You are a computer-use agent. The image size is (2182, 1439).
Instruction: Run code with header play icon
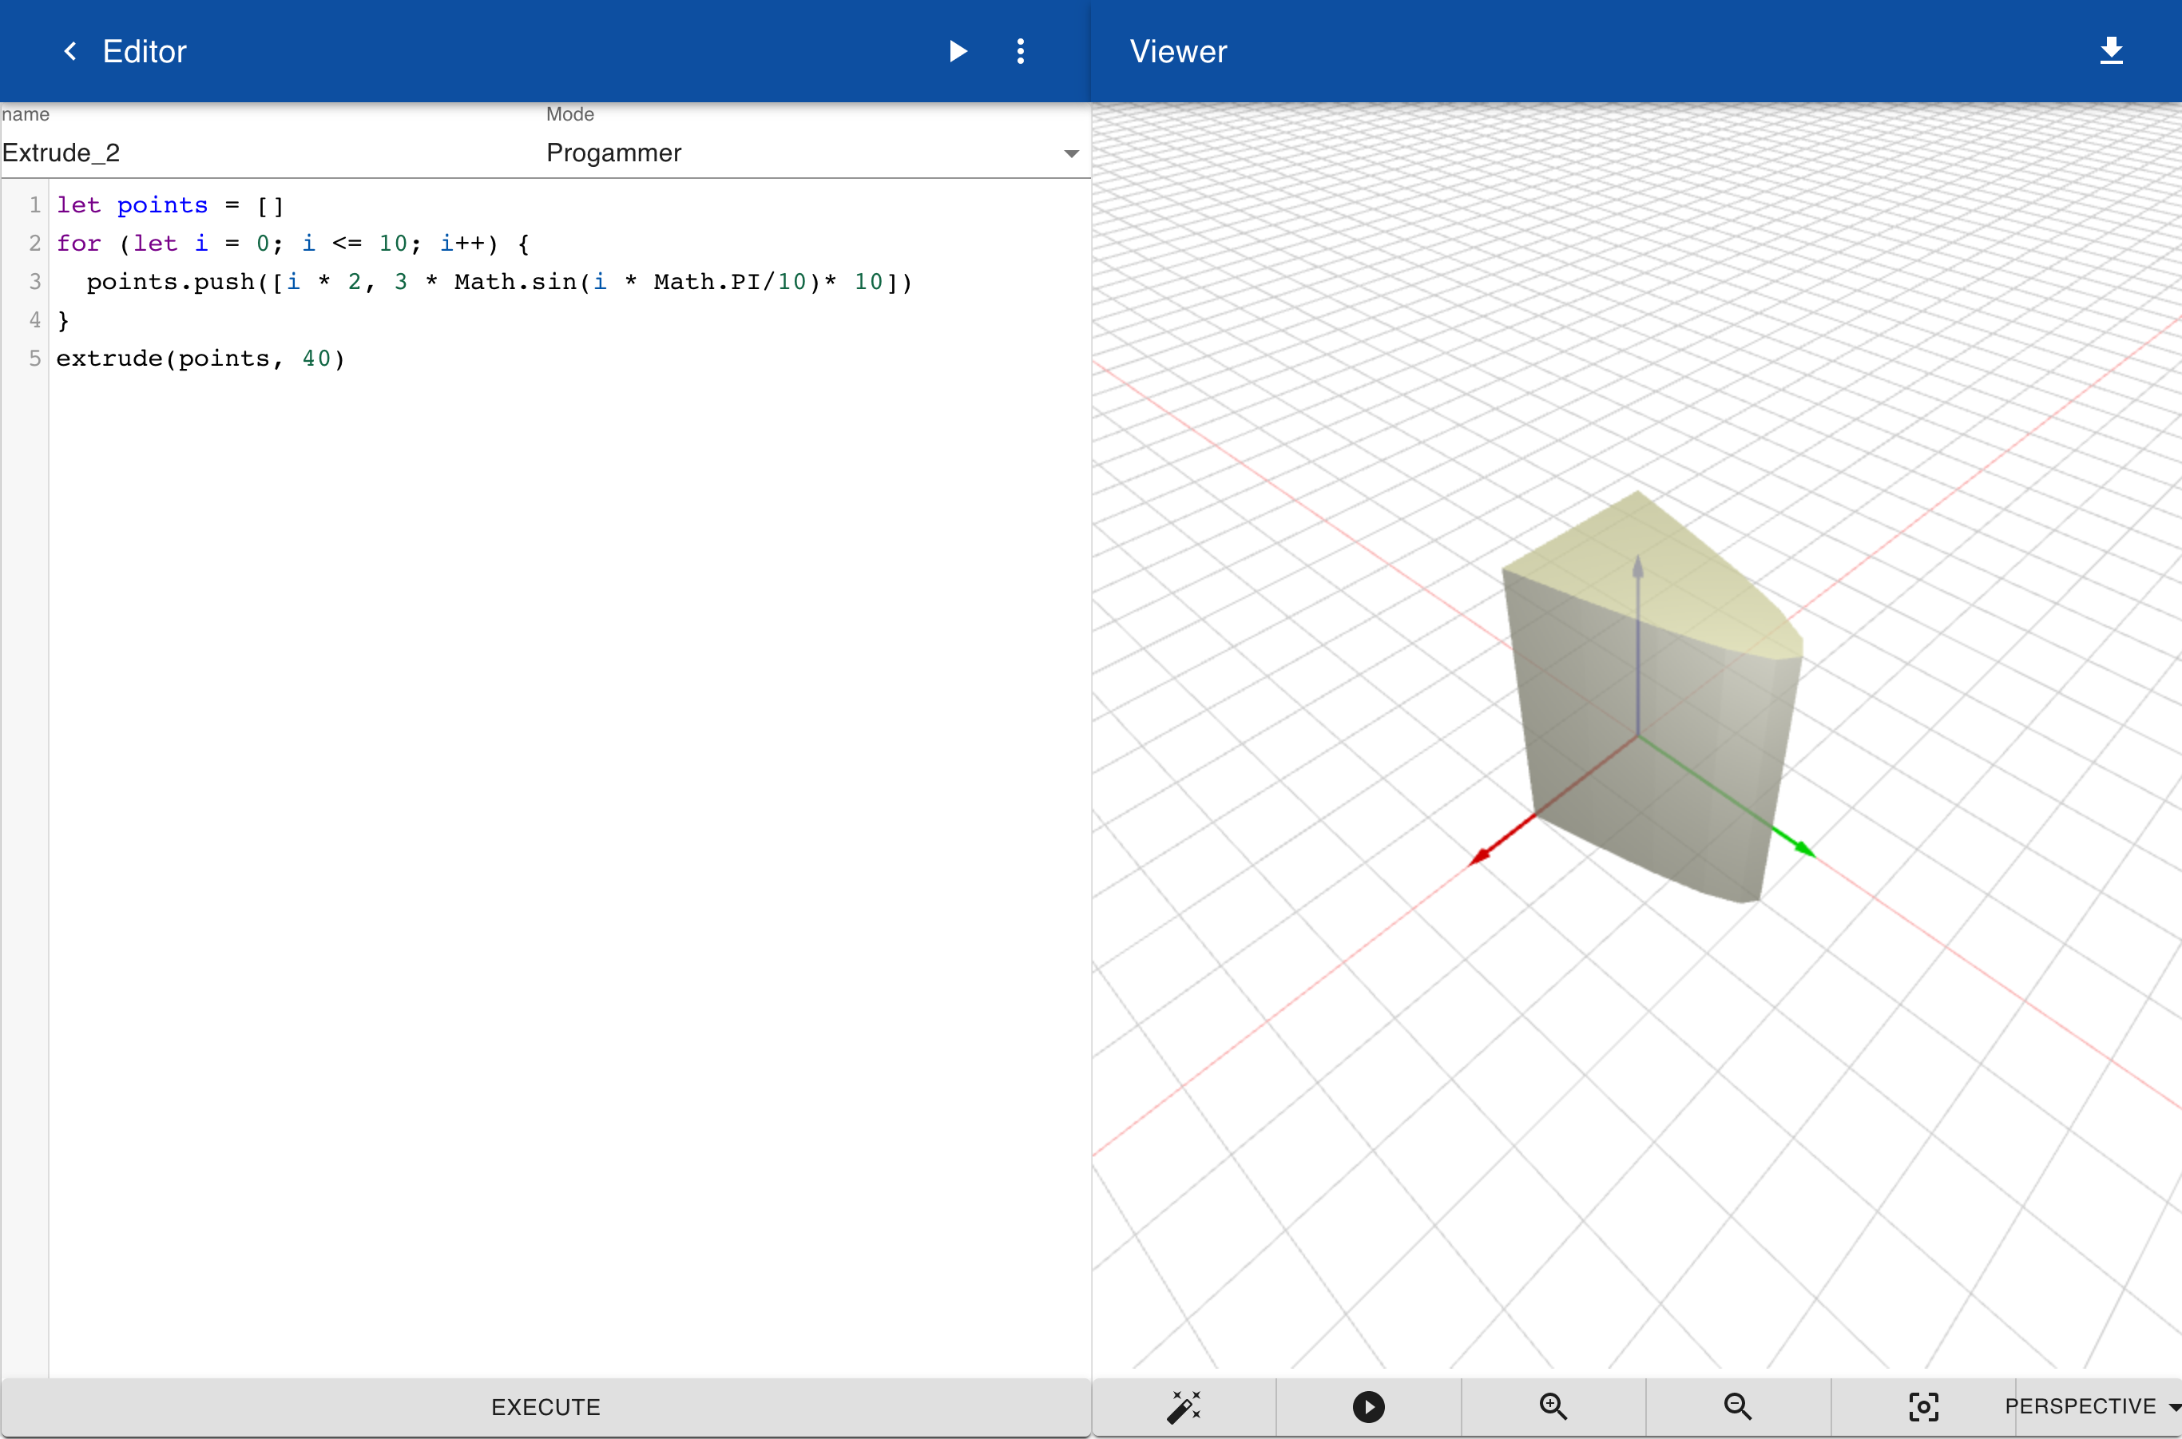[958, 51]
